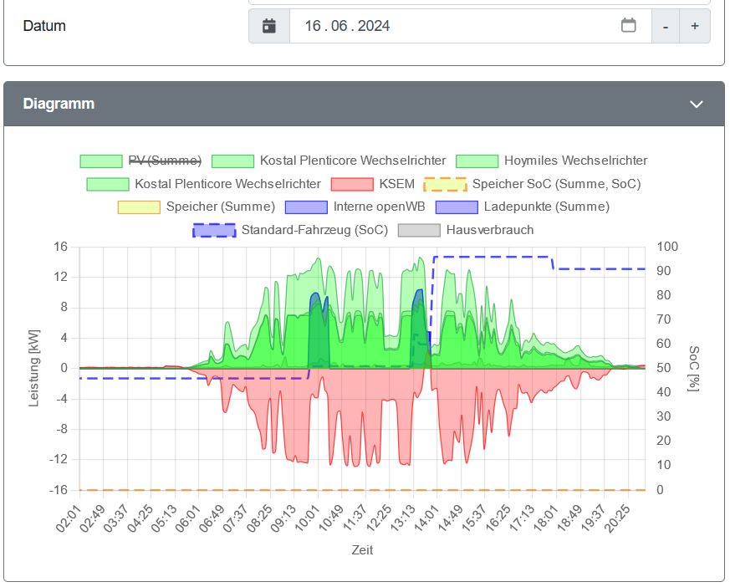This screenshot has height=587, width=730.
Task: Click the -8 value on power axis
Action: (x=61, y=429)
